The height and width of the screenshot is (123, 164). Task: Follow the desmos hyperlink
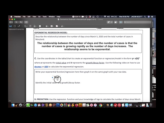38,67
